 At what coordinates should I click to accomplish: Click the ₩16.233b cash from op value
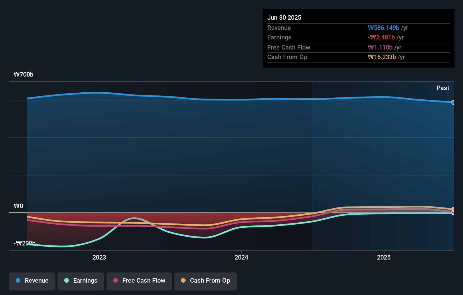382,57
